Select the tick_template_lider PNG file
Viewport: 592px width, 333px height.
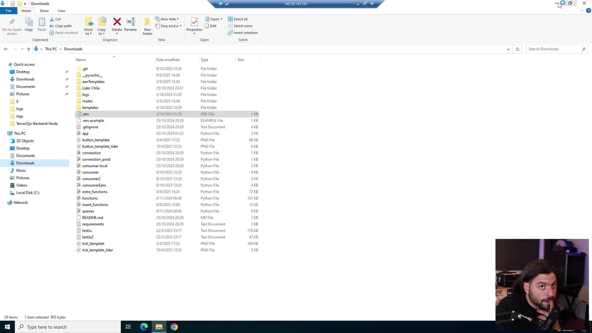98,250
